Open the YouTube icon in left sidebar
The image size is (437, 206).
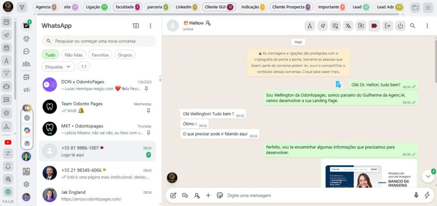8,142
